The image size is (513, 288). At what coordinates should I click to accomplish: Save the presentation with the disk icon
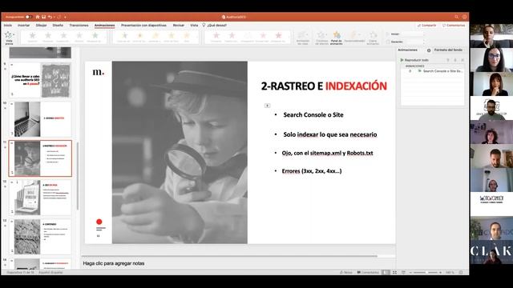pos(43,17)
